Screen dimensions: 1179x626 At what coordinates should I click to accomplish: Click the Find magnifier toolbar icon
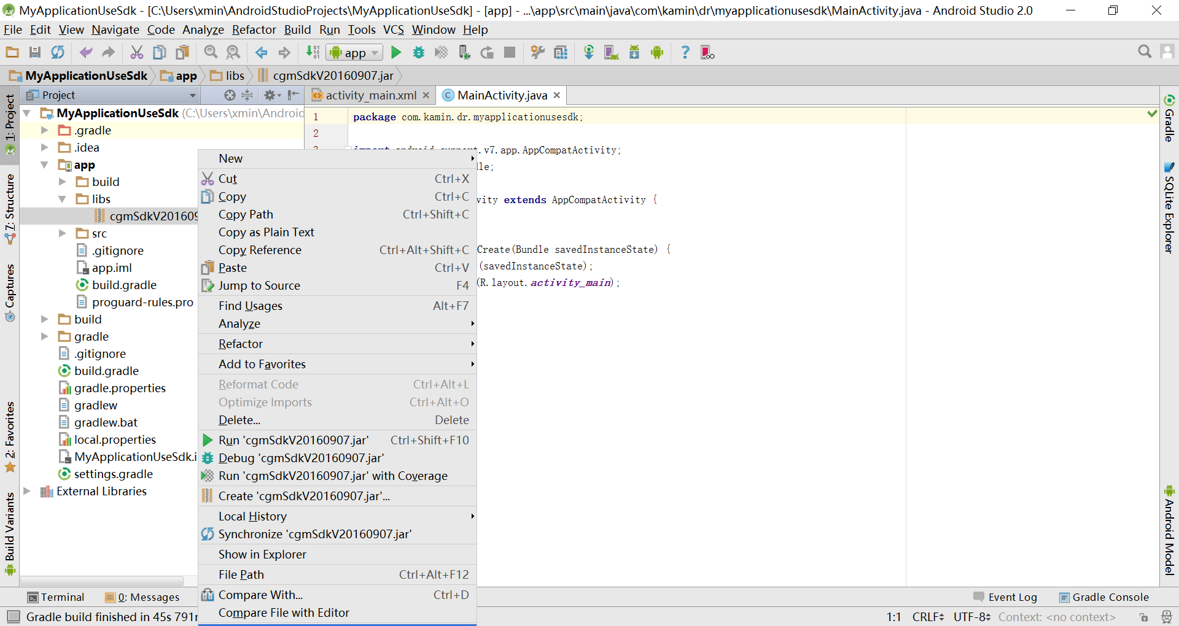(211, 53)
